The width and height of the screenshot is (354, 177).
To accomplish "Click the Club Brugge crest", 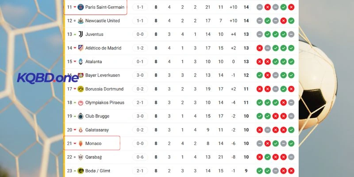I will [81, 116].
